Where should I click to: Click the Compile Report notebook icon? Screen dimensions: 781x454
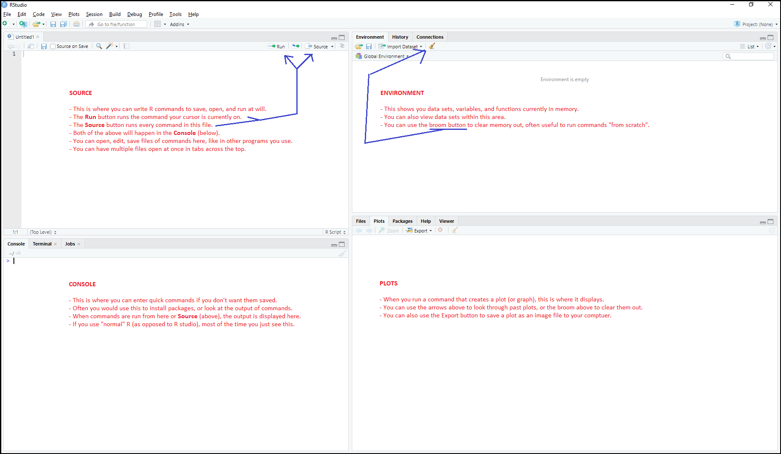127,46
